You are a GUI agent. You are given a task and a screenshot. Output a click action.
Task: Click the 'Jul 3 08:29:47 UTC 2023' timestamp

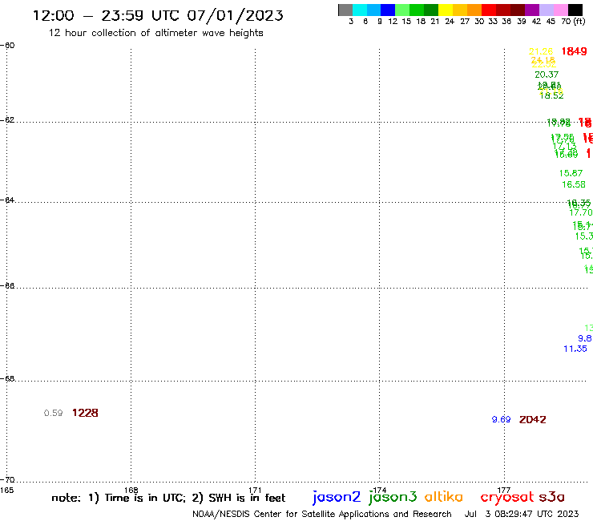(522, 515)
